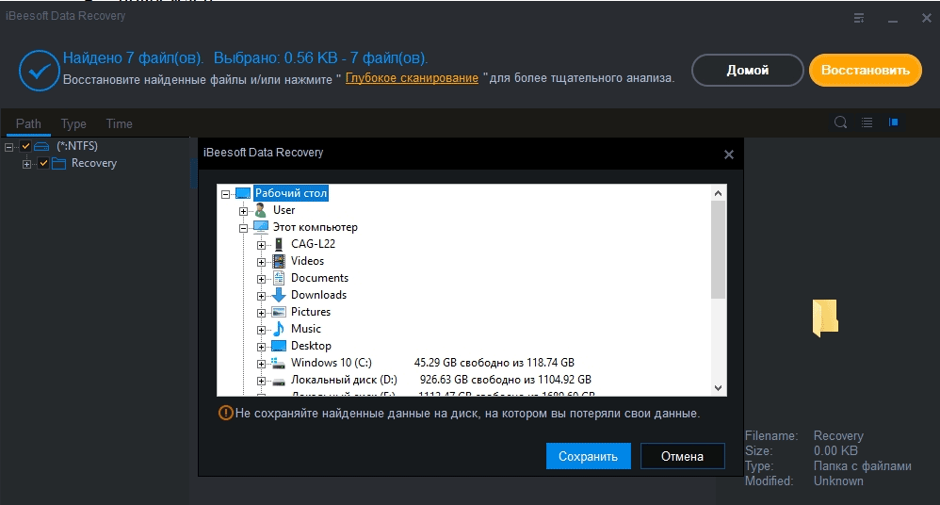
Task: Select the Windows 10 (C:) tree label
Action: [x=331, y=363]
